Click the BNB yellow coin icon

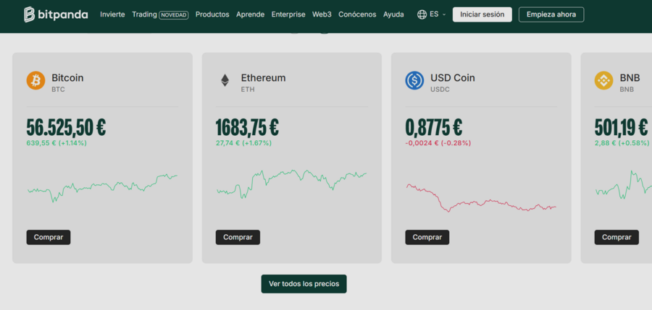pyautogui.click(x=603, y=80)
